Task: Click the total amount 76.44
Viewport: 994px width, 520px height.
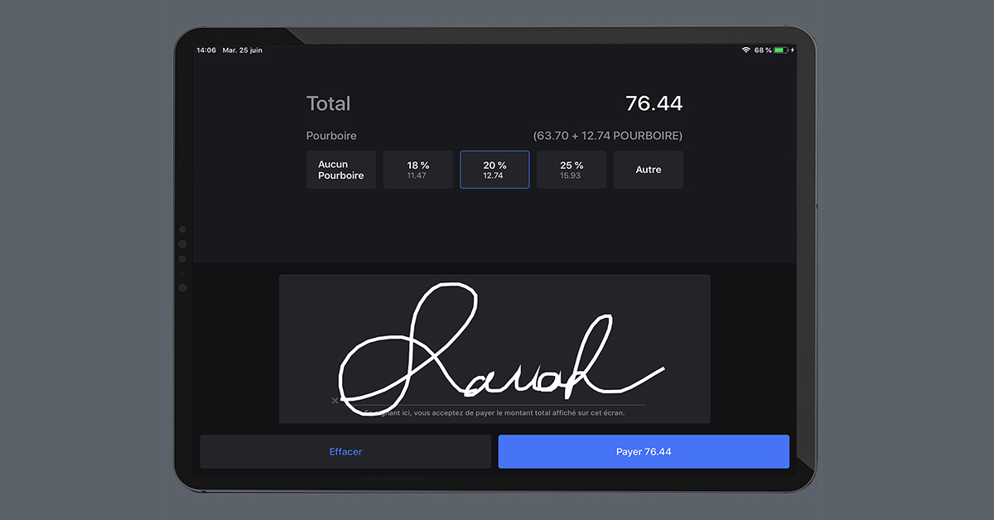Action: [x=654, y=104]
